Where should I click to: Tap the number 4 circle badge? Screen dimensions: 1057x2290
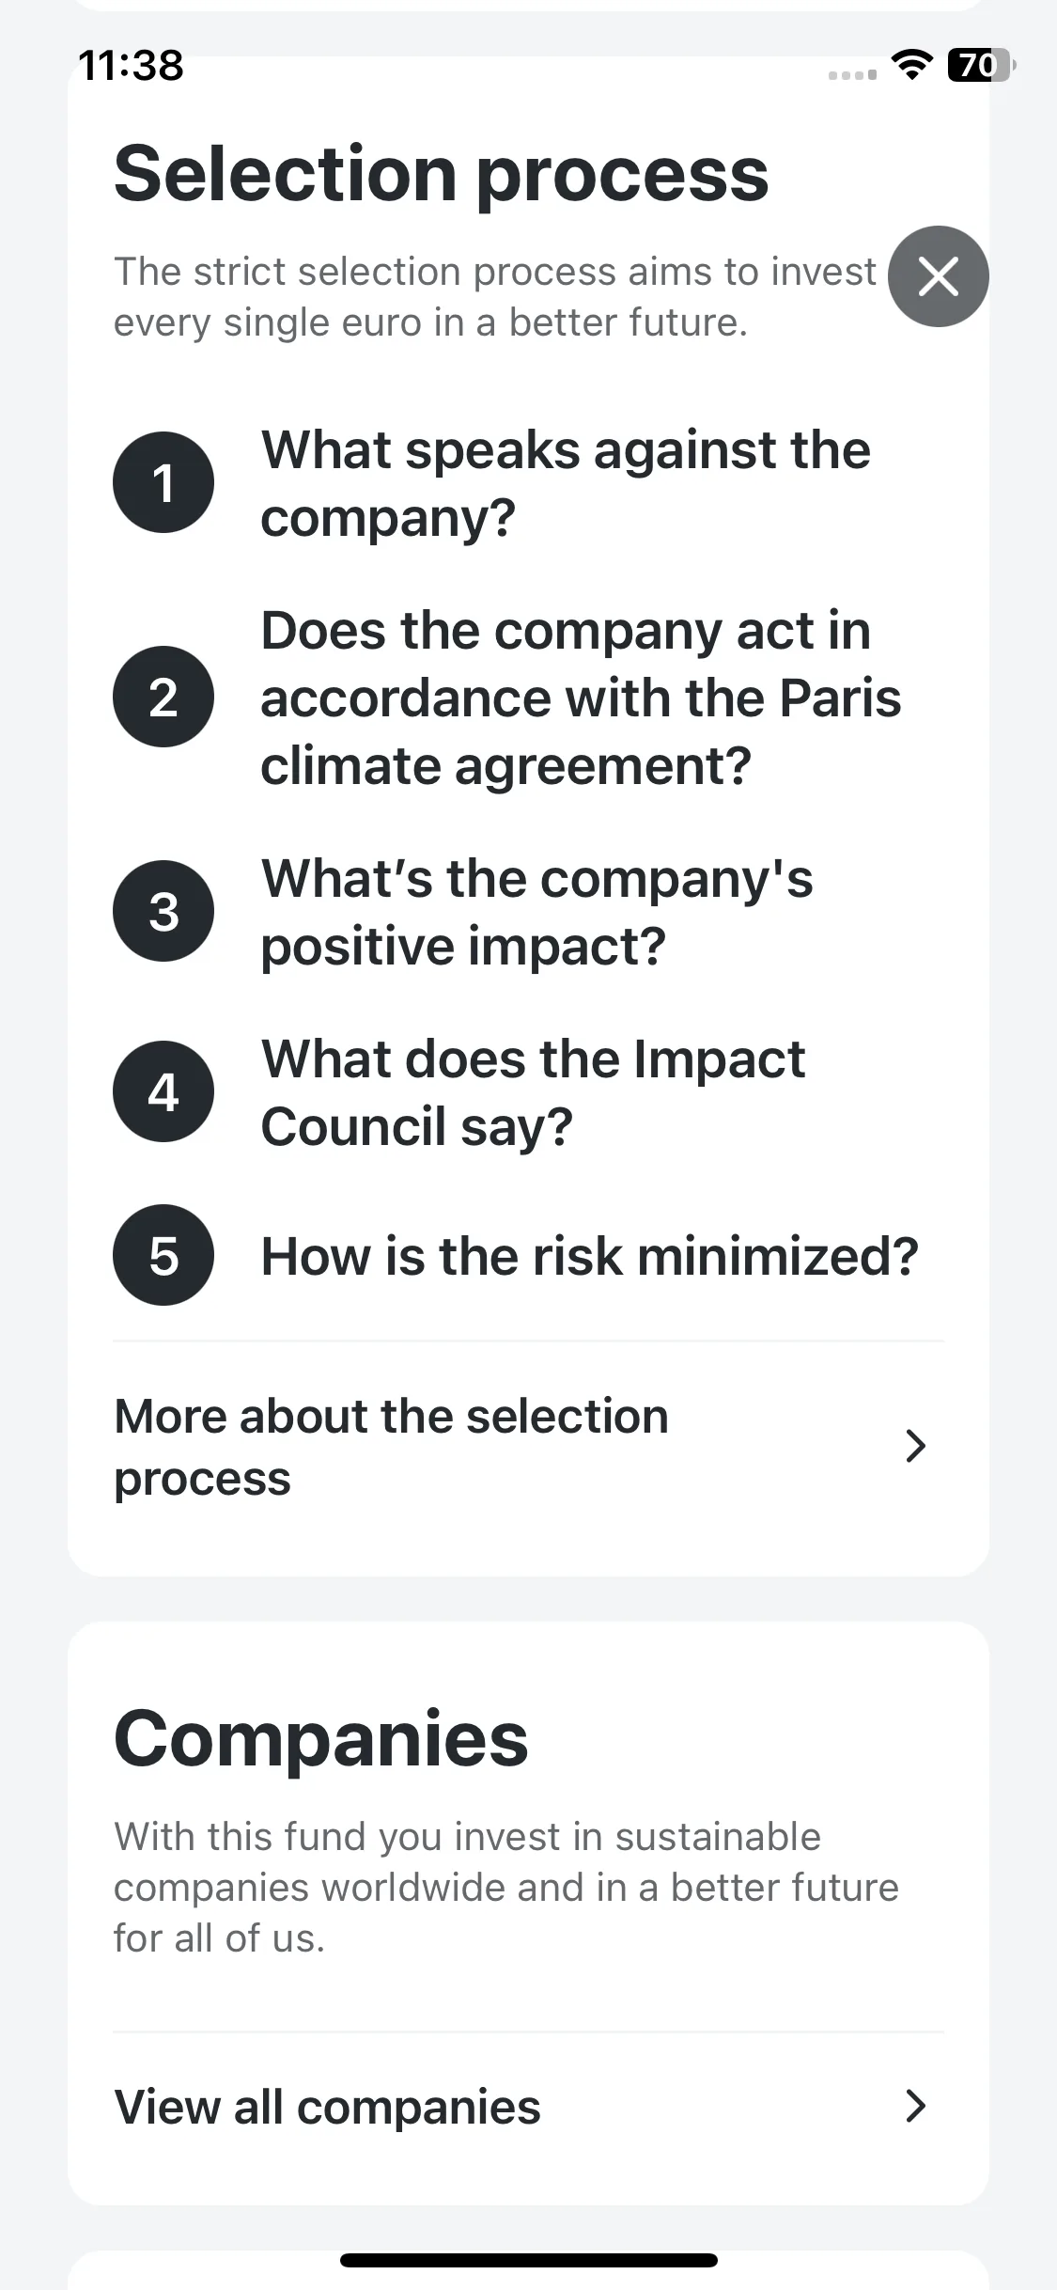coord(163,1091)
